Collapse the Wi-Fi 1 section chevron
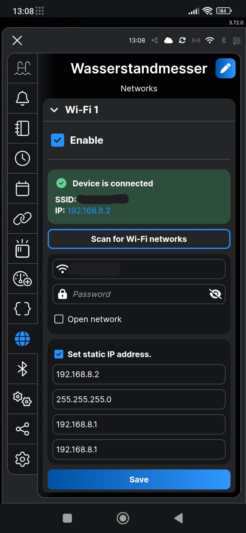This screenshot has width=246, height=533. tap(54, 110)
